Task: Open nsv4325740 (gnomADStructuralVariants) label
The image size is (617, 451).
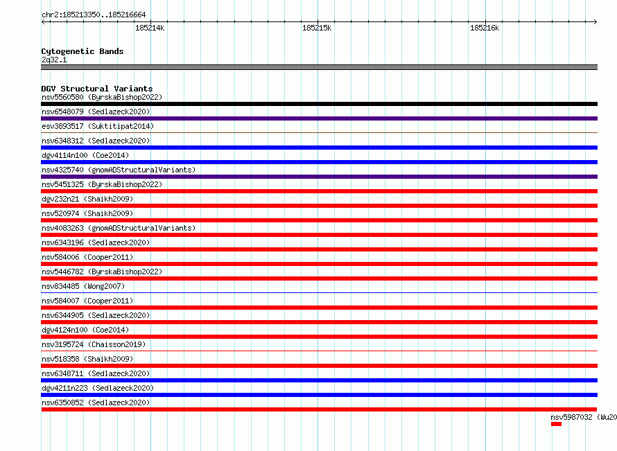Action: tap(119, 170)
